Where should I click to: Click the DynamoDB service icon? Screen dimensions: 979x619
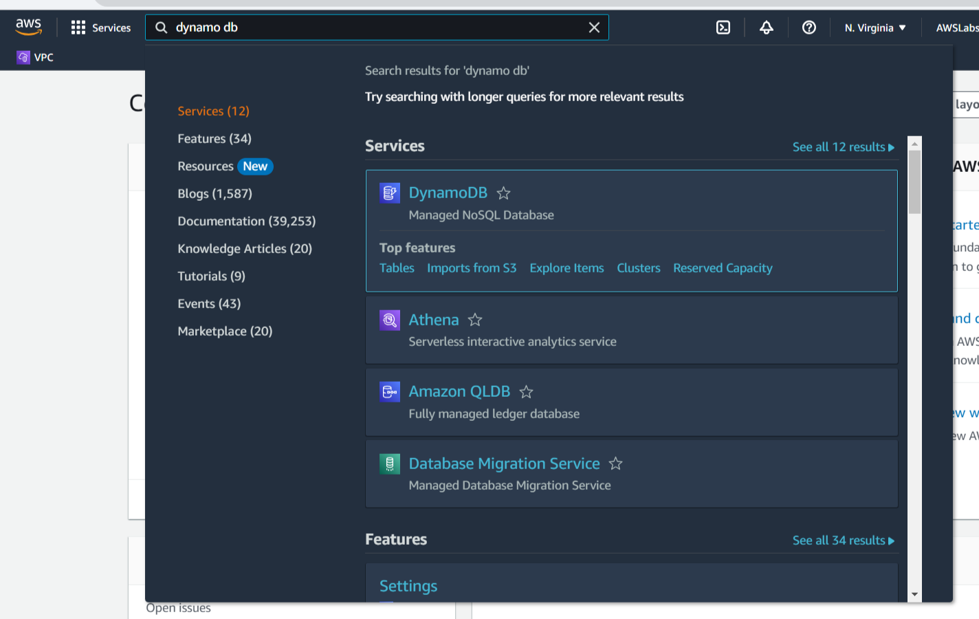click(x=390, y=193)
